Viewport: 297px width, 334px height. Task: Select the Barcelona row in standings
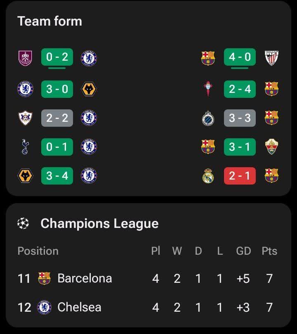point(148,278)
